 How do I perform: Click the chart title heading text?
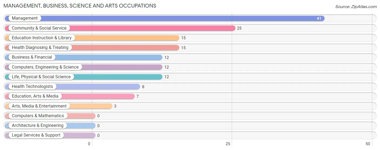80,6
